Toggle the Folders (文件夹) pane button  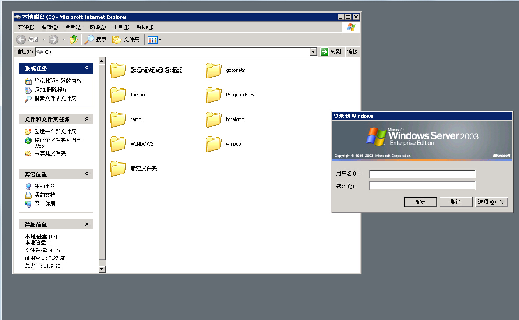coord(126,39)
